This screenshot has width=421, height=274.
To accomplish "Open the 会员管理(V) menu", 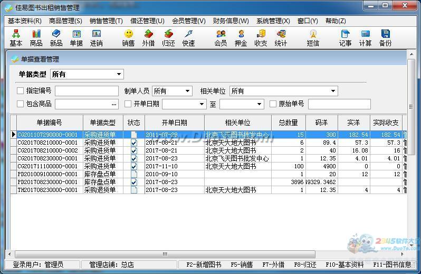I will 189,21.
